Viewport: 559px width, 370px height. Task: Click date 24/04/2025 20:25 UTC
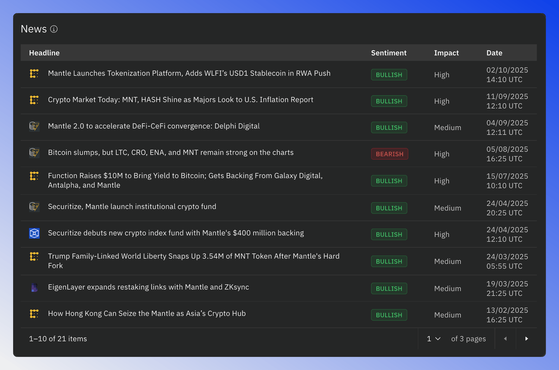point(507,208)
